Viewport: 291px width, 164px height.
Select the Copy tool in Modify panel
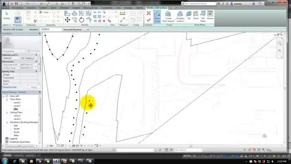click(x=75, y=20)
